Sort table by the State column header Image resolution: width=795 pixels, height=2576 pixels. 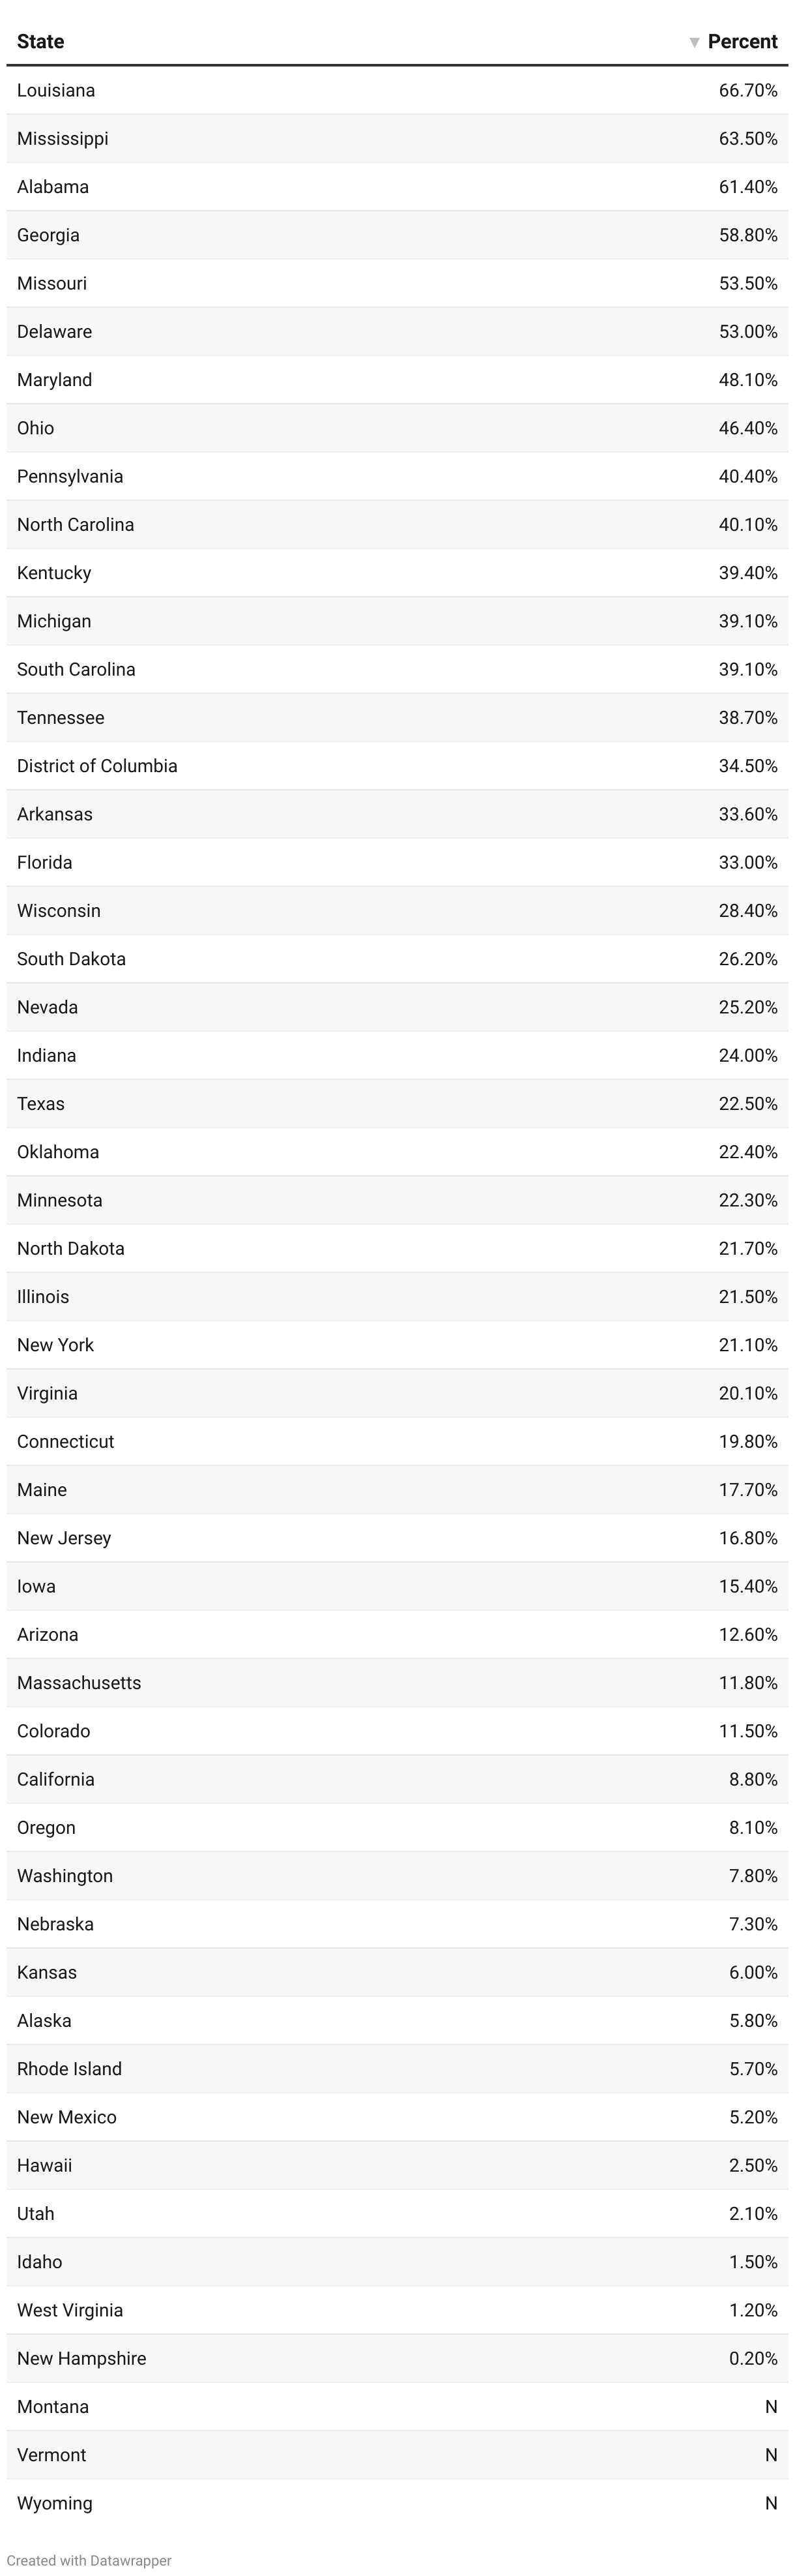coord(40,41)
